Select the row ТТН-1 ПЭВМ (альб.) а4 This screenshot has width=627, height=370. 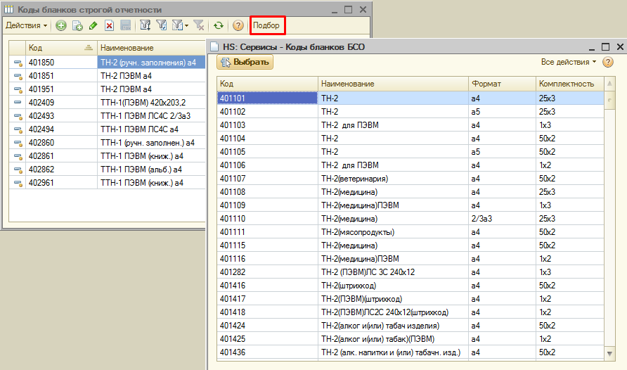(107, 170)
